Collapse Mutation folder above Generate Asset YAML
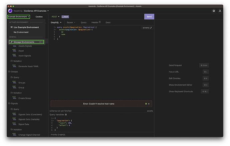 (x=16, y=61)
